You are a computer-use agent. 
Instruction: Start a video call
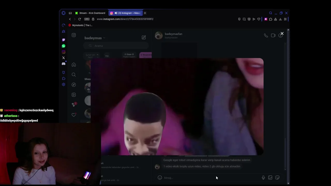click(x=273, y=35)
